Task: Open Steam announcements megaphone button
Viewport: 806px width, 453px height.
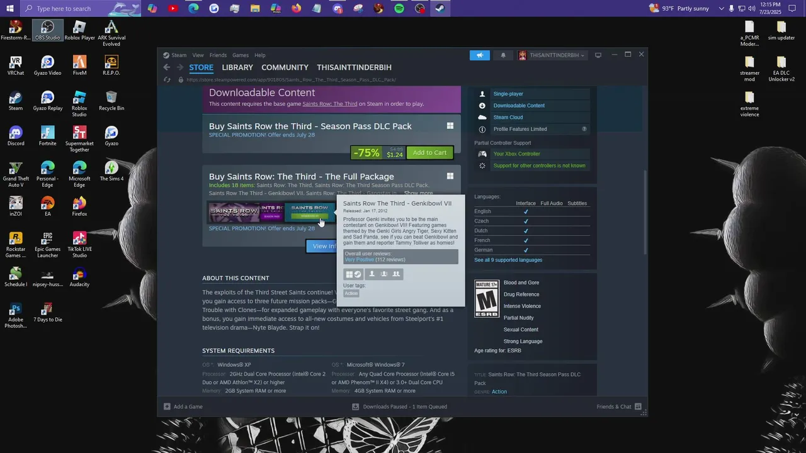Action: [480, 55]
